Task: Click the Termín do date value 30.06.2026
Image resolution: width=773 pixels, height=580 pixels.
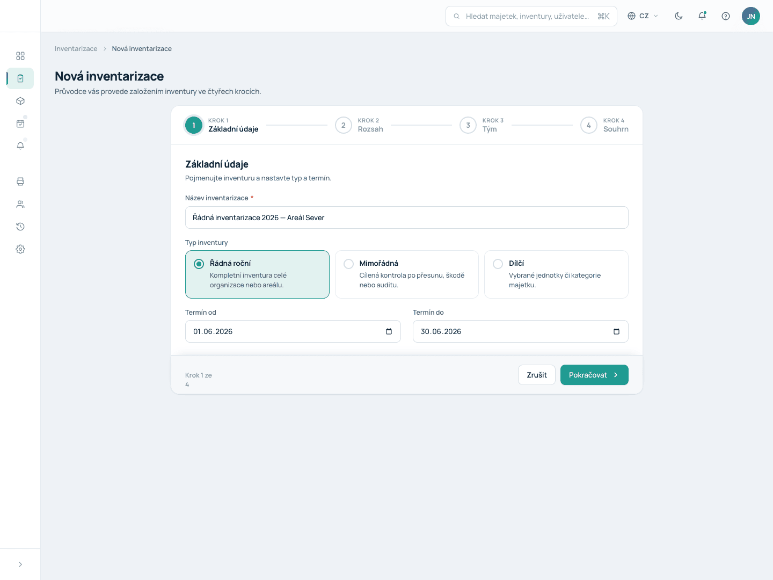Action: pos(441,332)
